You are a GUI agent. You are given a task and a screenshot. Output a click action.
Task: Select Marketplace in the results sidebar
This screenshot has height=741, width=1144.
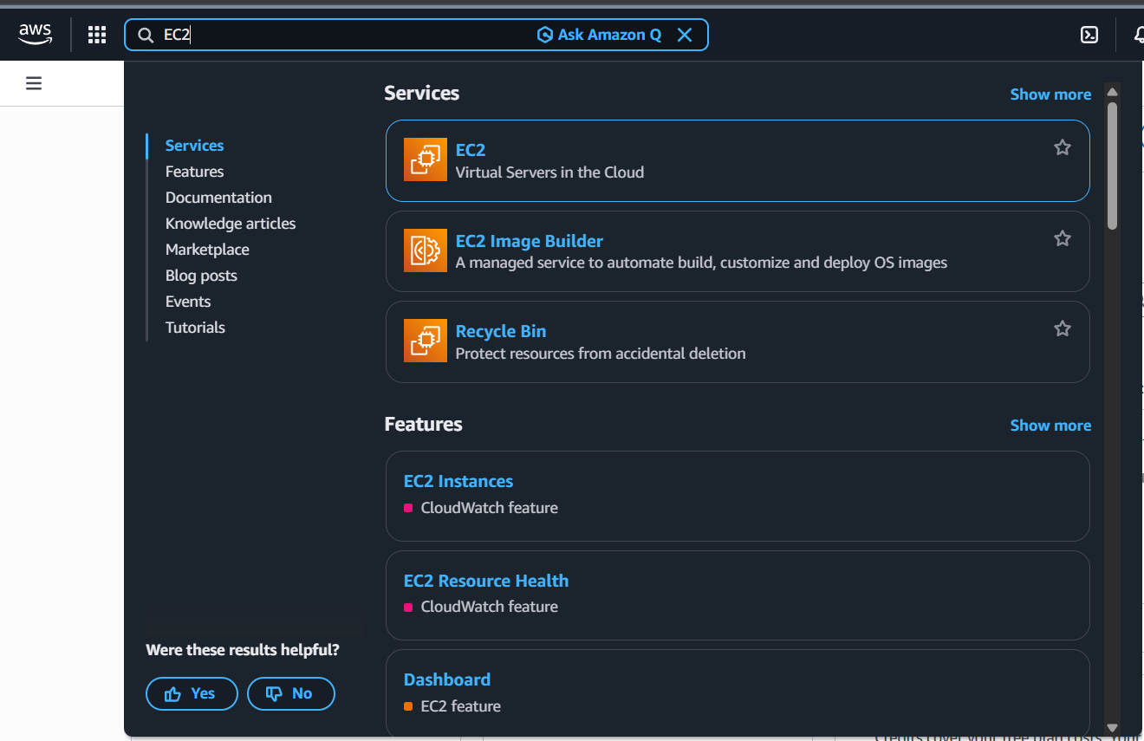pyautogui.click(x=207, y=250)
